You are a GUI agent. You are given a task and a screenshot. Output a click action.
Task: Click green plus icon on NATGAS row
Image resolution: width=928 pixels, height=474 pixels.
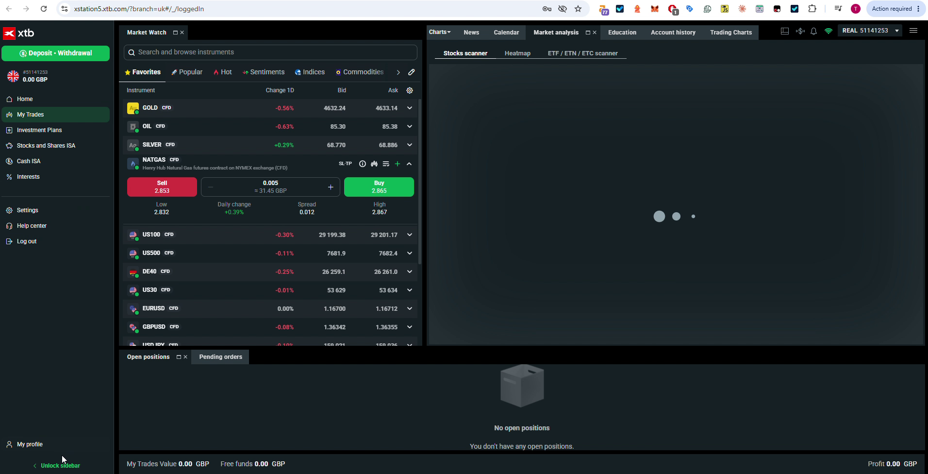tap(398, 164)
